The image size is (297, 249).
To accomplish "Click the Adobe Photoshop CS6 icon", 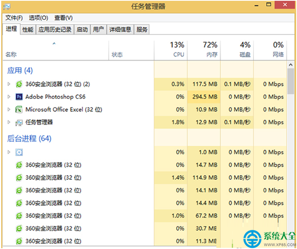I will click(19, 97).
